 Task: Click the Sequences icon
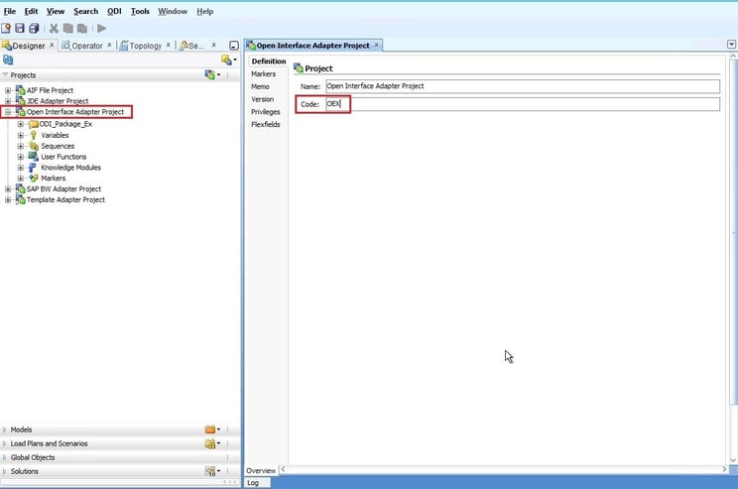point(34,146)
